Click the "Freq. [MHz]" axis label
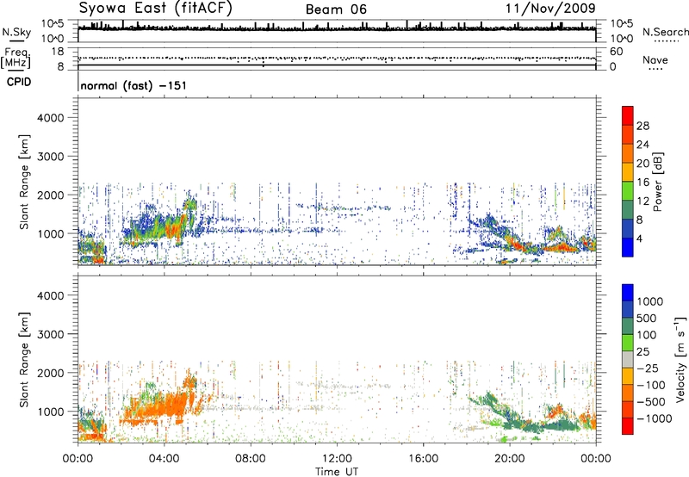The height and width of the screenshot is (477, 689). click(16, 59)
